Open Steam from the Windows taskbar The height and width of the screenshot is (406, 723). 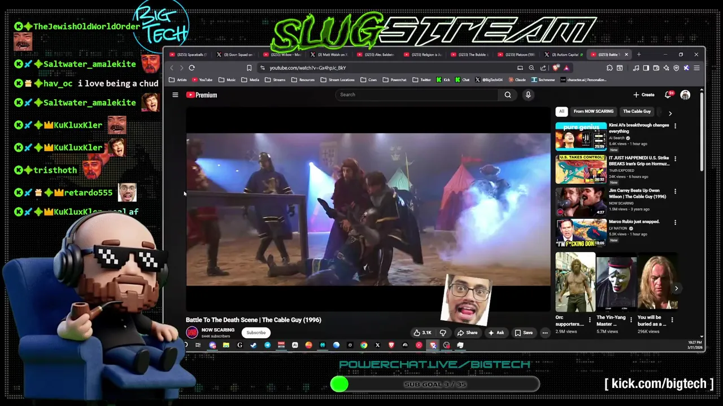[253, 345]
